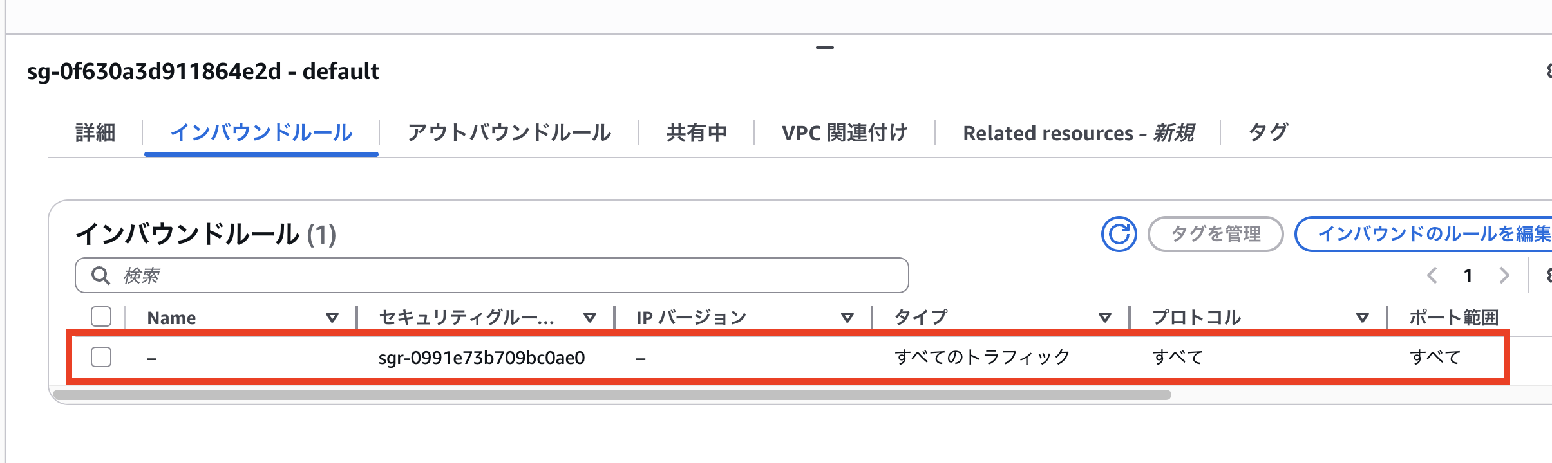Viewport: 1552px width, 463px height.
Task: Sort the IP バージョン column arrow
Action: tap(847, 317)
